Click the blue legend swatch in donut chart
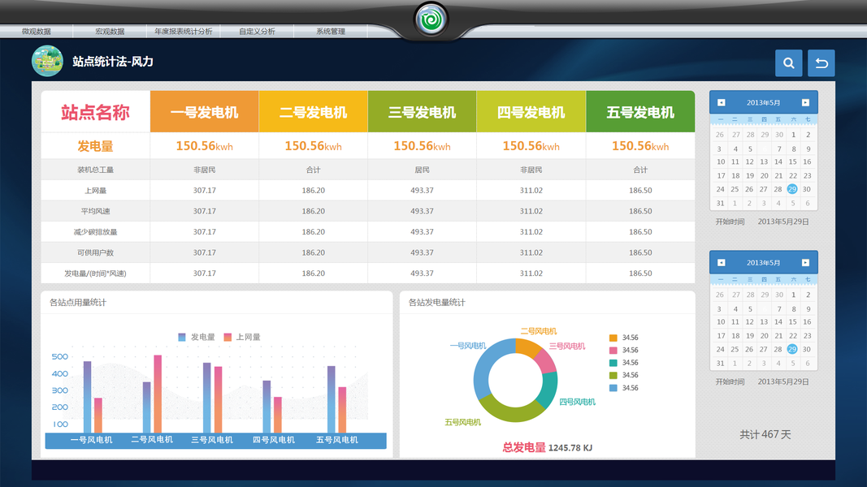The width and height of the screenshot is (867, 487). (613, 388)
